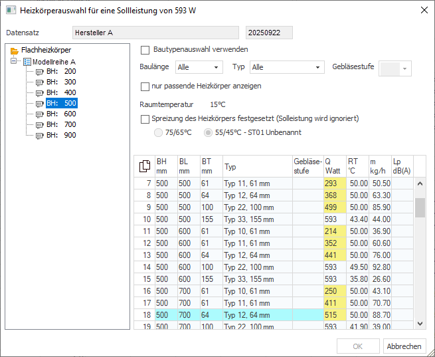Image resolution: width=435 pixels, height=357 pixels.
Task: Click radiator icon beside BH: 500
Action: pyautogui.click(x=40, y=104)
